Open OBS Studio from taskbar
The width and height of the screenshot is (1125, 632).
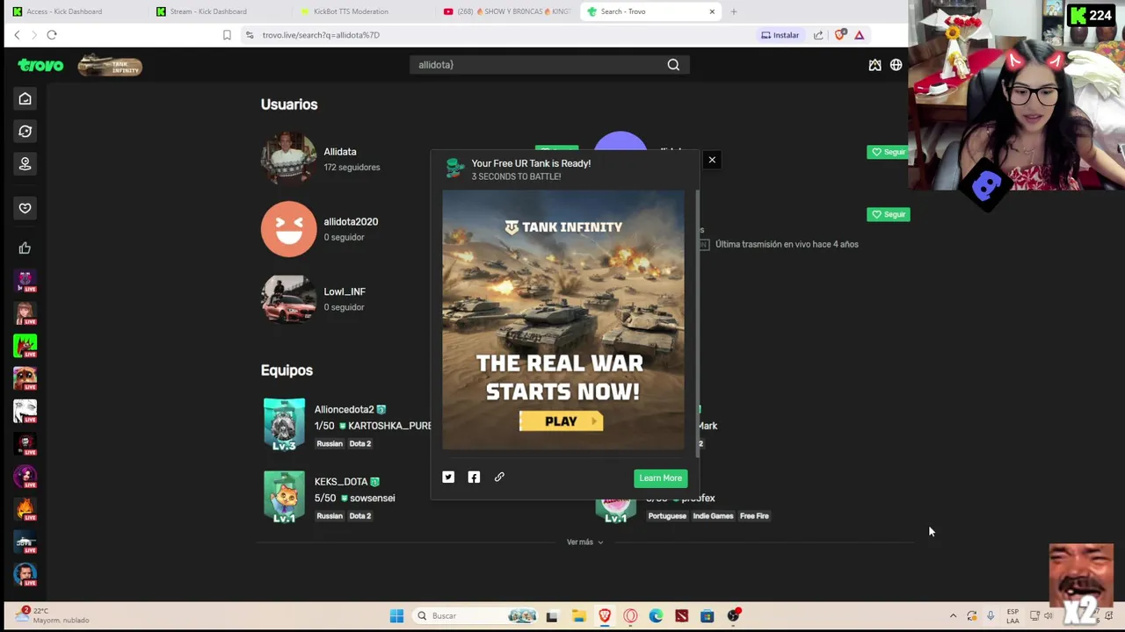(733, 616)
